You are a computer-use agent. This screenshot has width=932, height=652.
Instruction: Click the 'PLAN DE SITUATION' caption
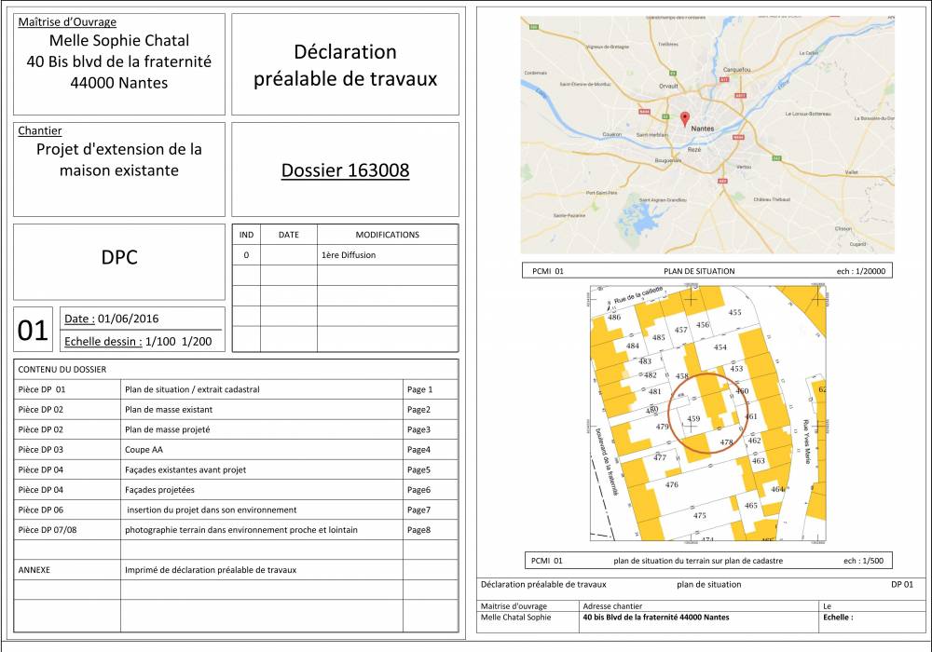tap(699, 271)
